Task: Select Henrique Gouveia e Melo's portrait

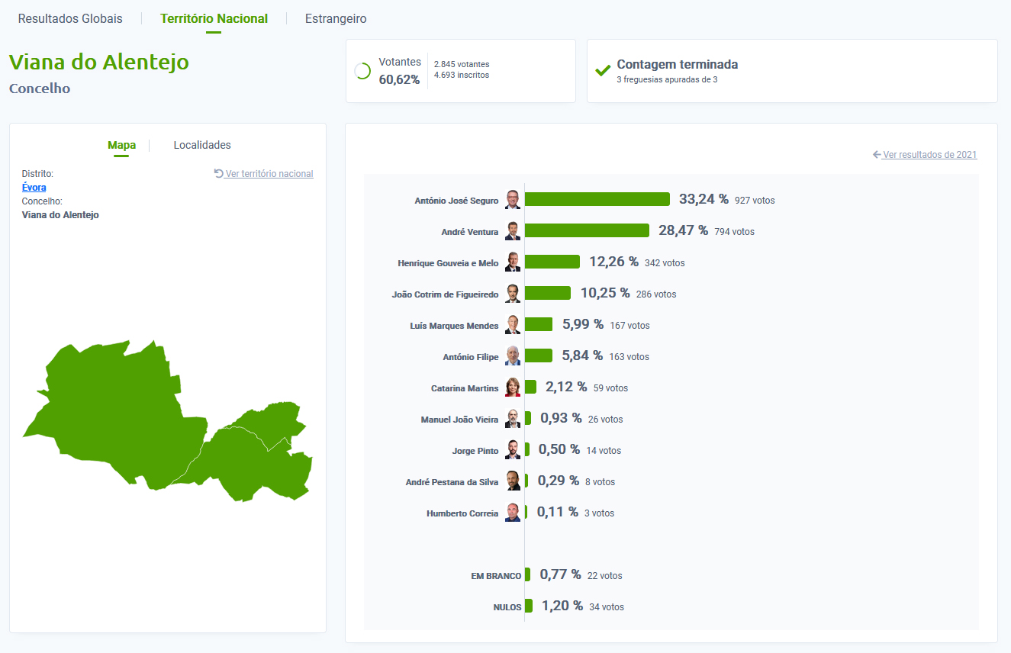Action: coord(513,262)
